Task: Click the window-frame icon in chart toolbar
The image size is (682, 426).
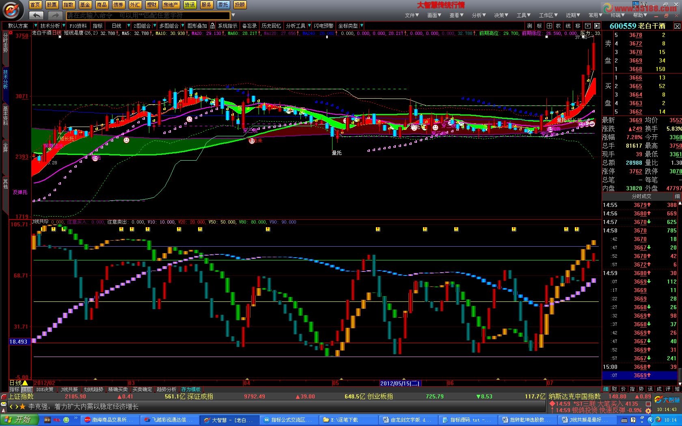Action: (x=587, y=26)
